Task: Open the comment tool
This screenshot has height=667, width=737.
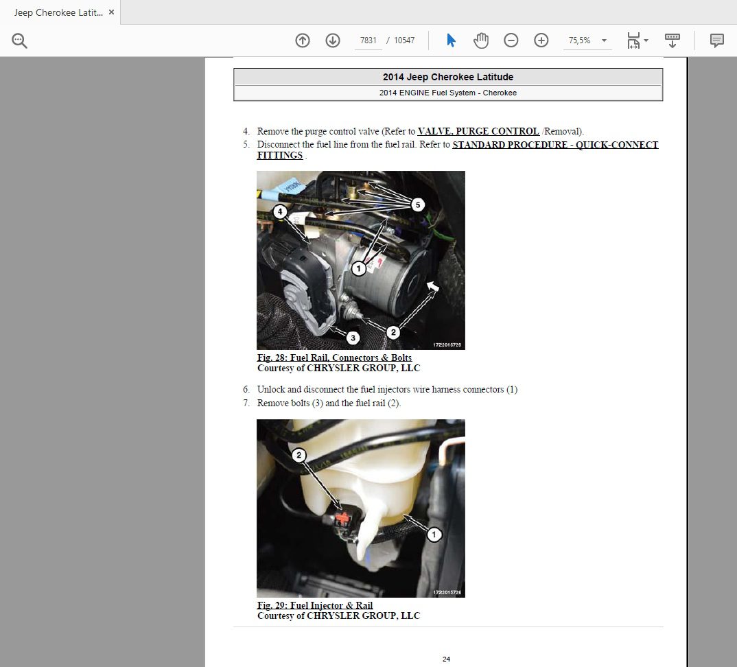Action: tap(717, 40)
